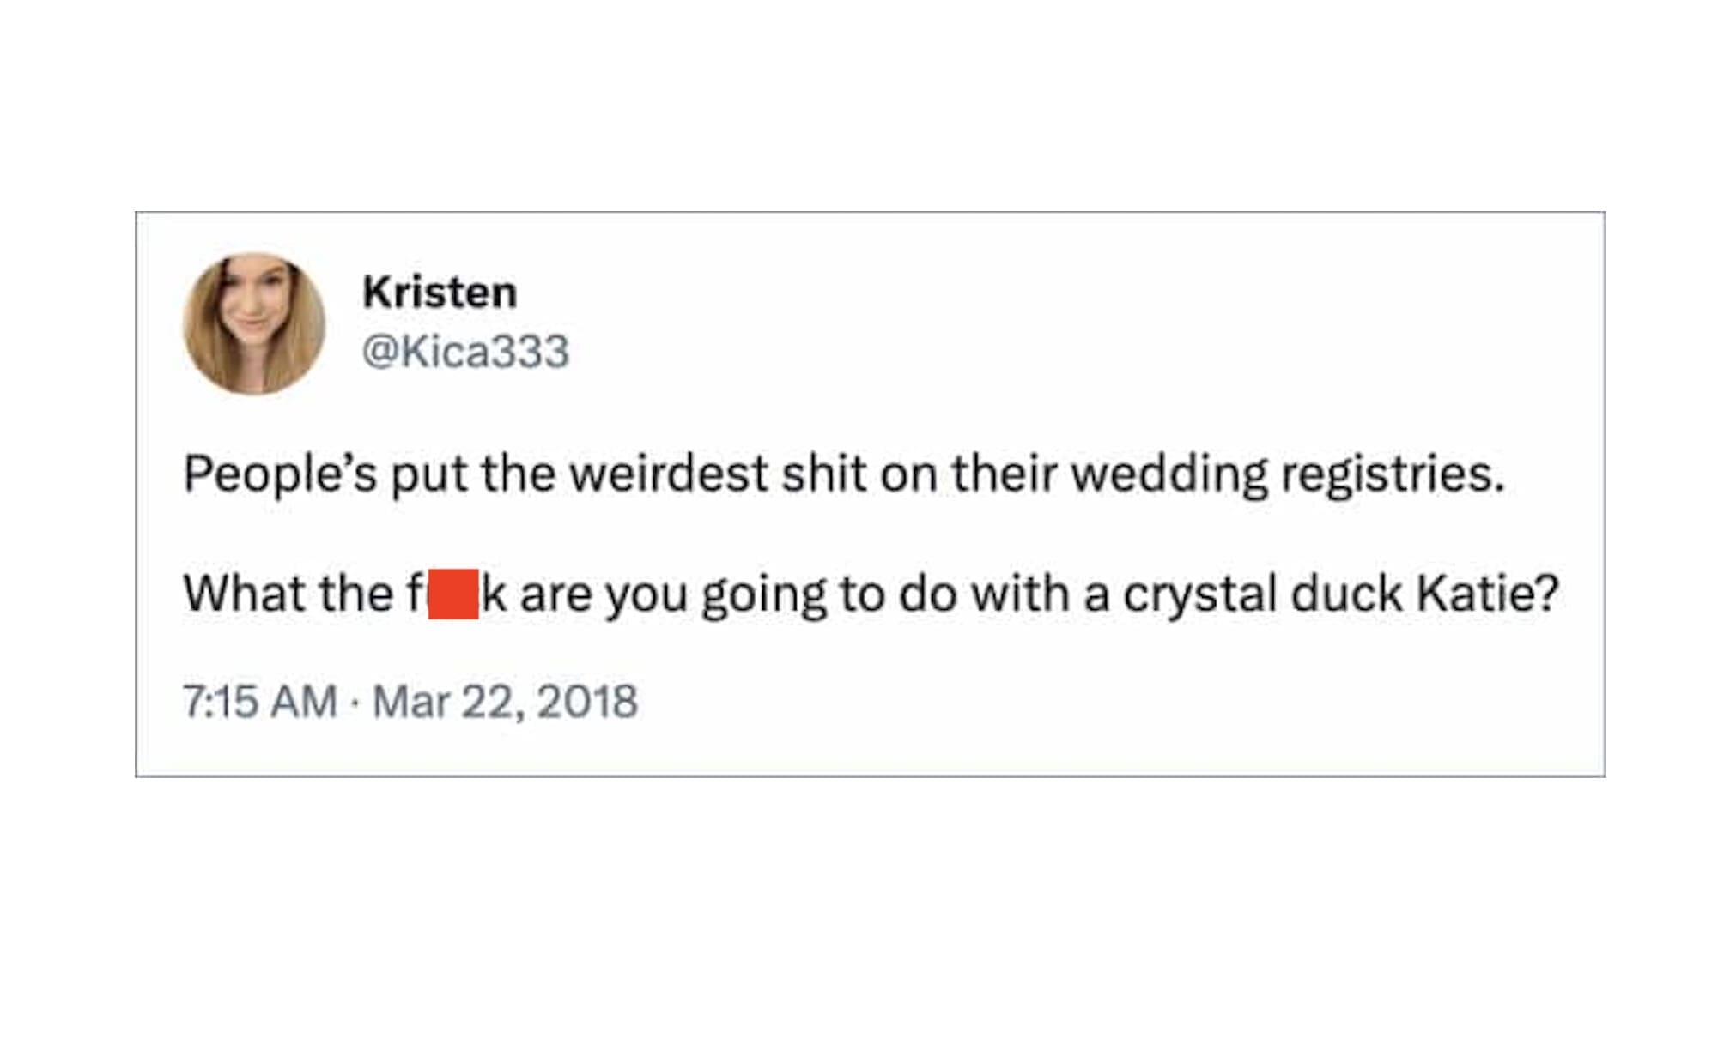
Task: Click the word "People's" in the tweet
Action: tap(280, 474)
